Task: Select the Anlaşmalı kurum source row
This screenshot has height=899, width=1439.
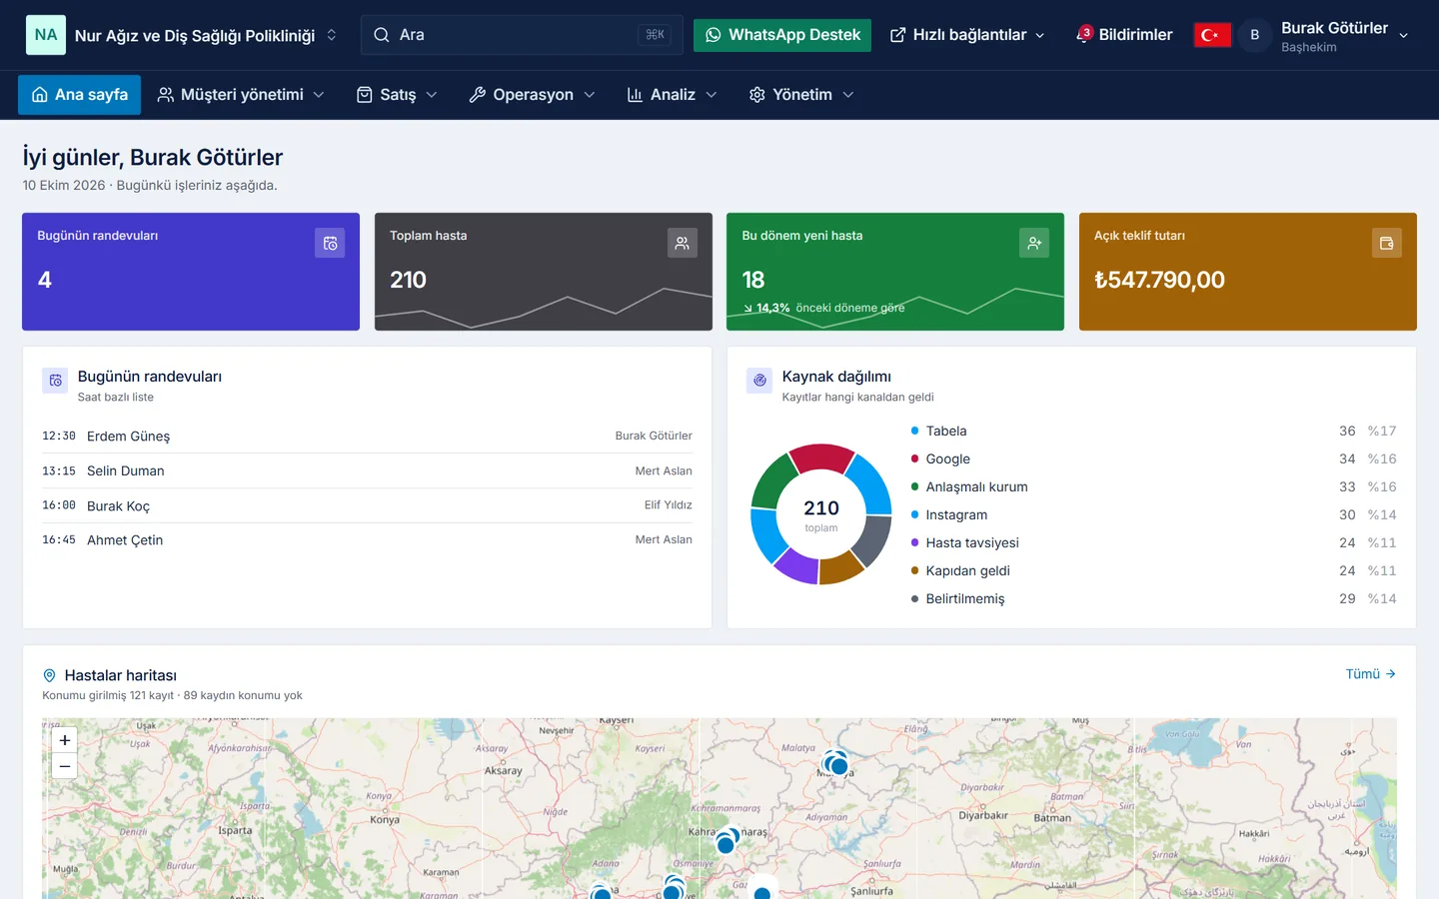Action: pos(1153,486)
